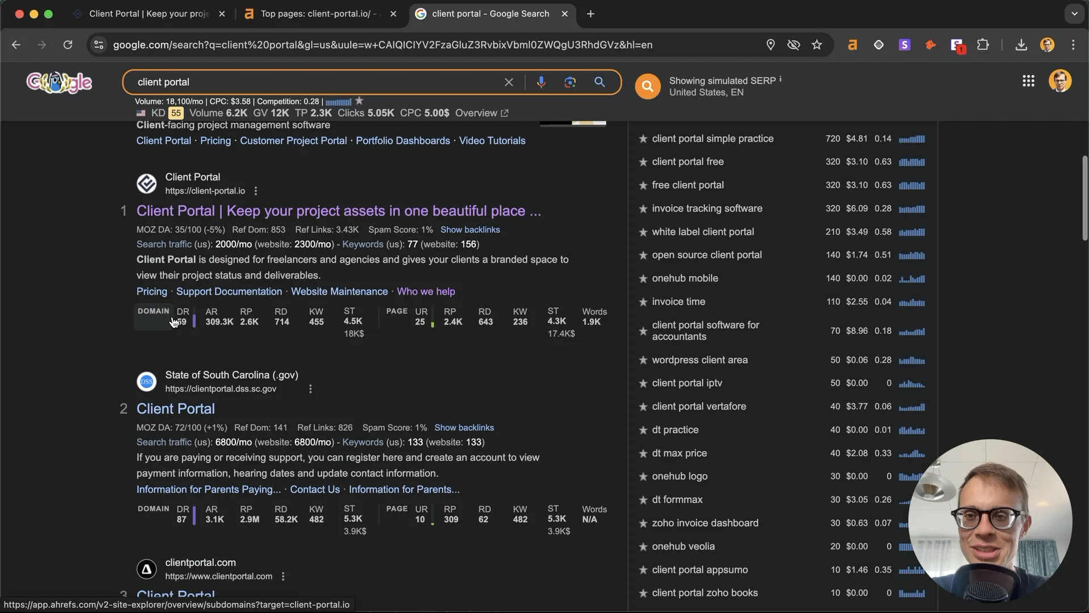Open Chrome three-dot menu

[1073, 45]
